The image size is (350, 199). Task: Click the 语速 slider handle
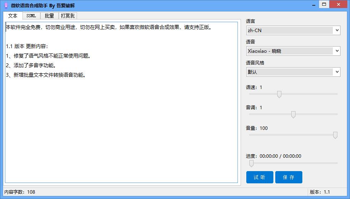pos(279,94)
